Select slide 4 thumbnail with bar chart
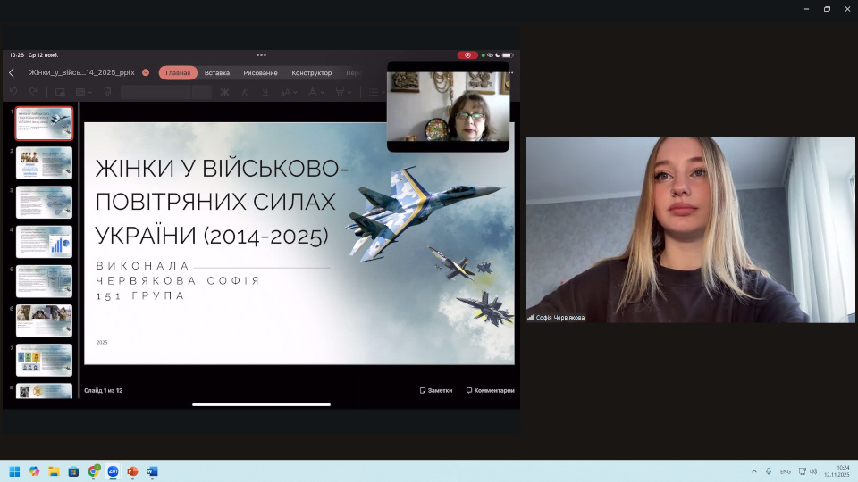This screenshot has width=858, height=482. pos(44,242)
